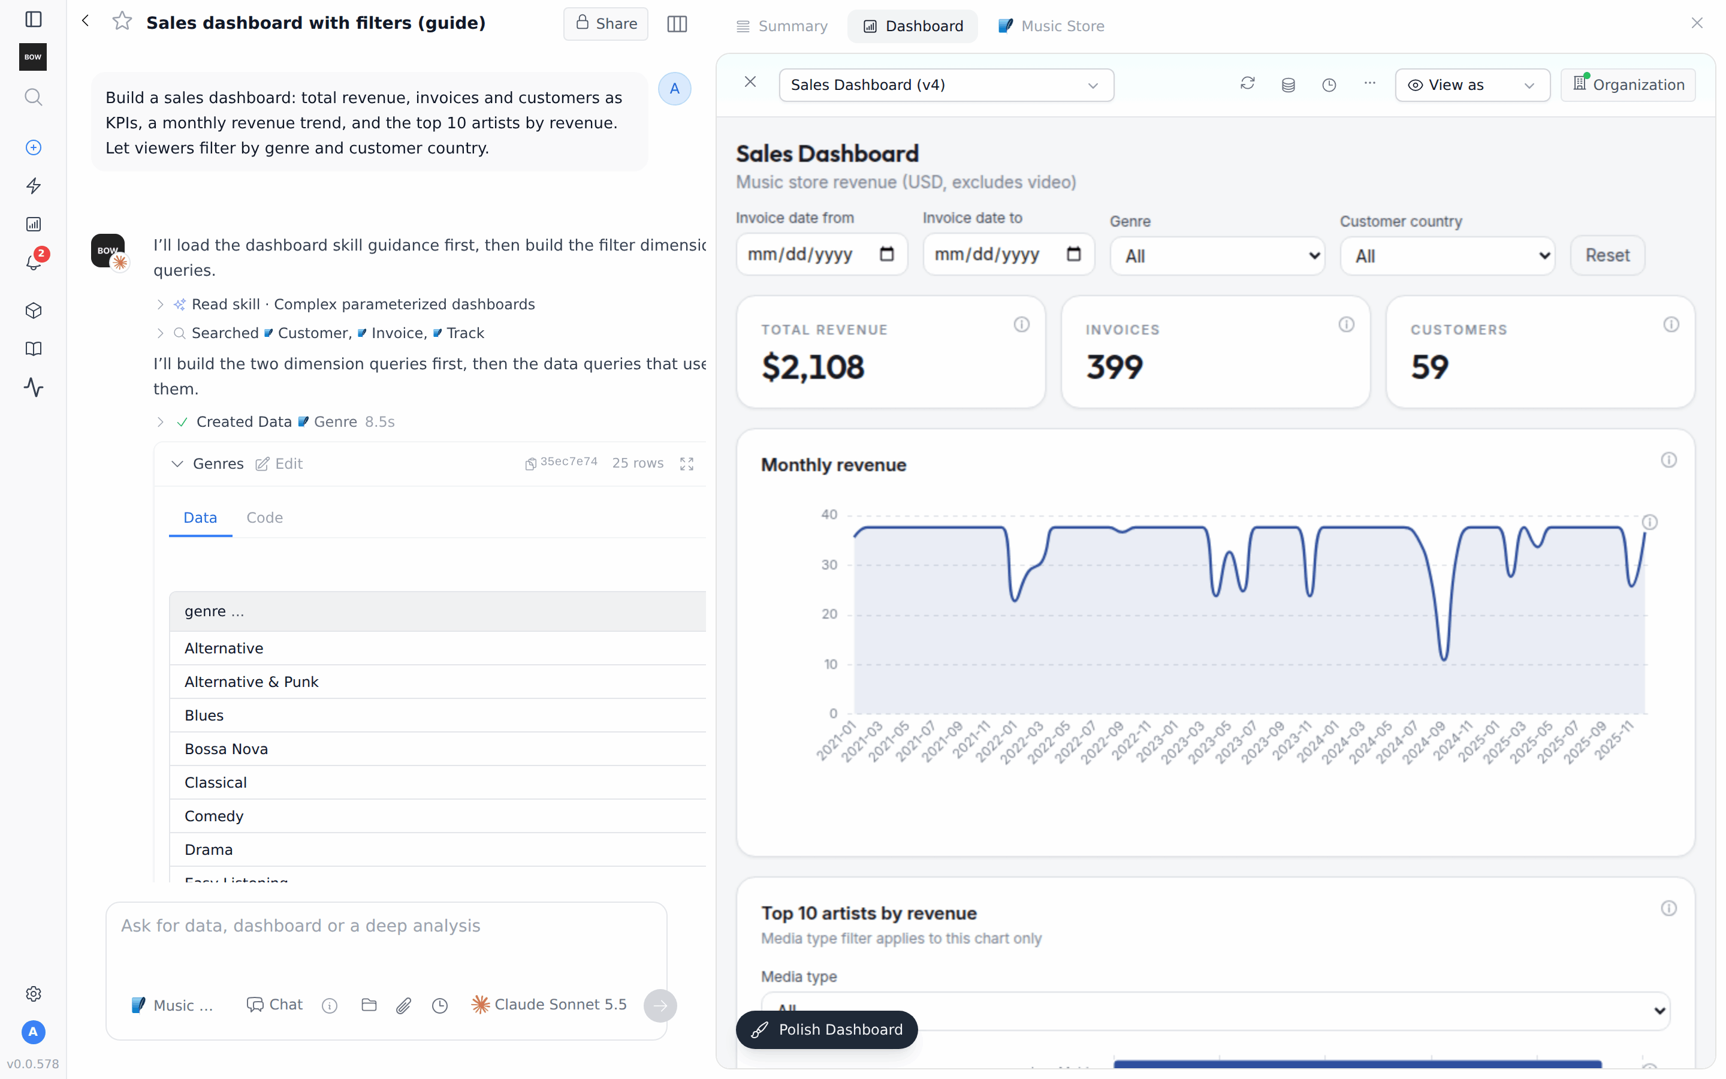Image resolution: width=1726 pixels, height=1079 pixels.
Task: Open dashboard version history clock icon
Action: click(x=1329, y=85)
